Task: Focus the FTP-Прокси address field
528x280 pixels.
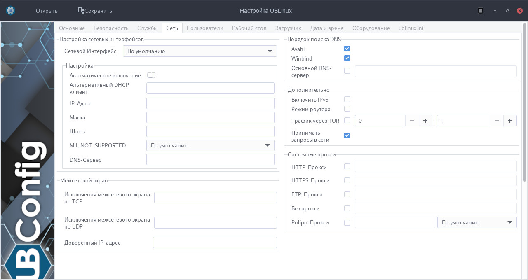Action: pos(436,194)
